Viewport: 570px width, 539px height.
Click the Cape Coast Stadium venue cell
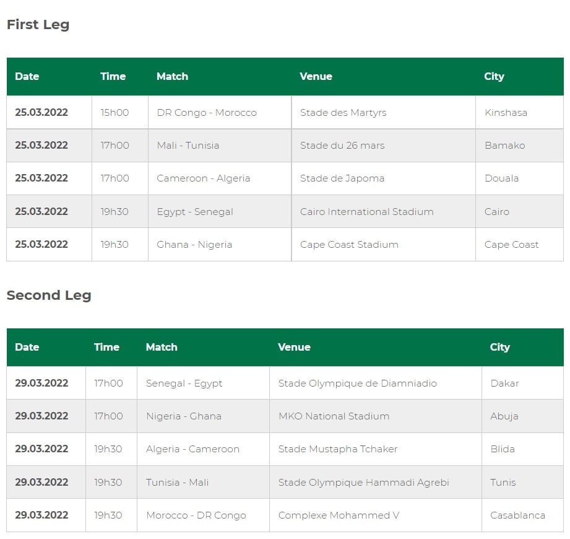click(x=384, y=245)
